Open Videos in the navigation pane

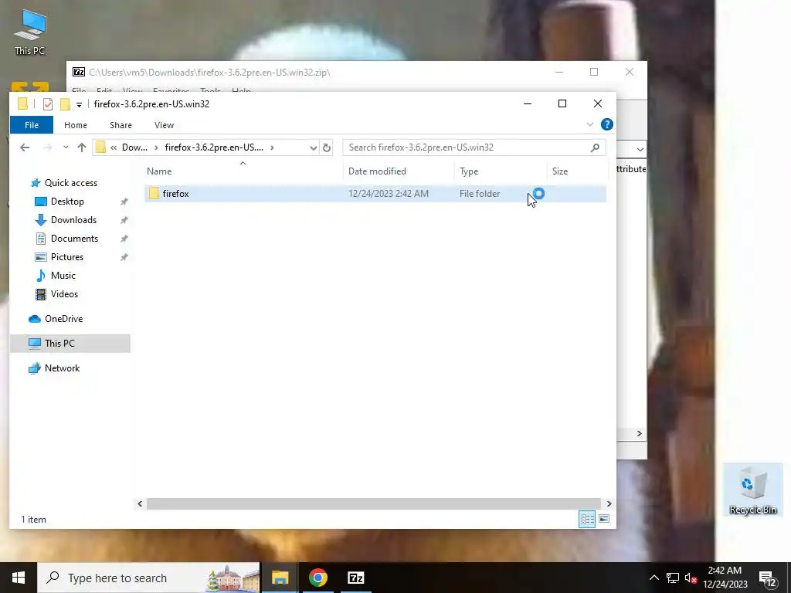pos(64,294)
